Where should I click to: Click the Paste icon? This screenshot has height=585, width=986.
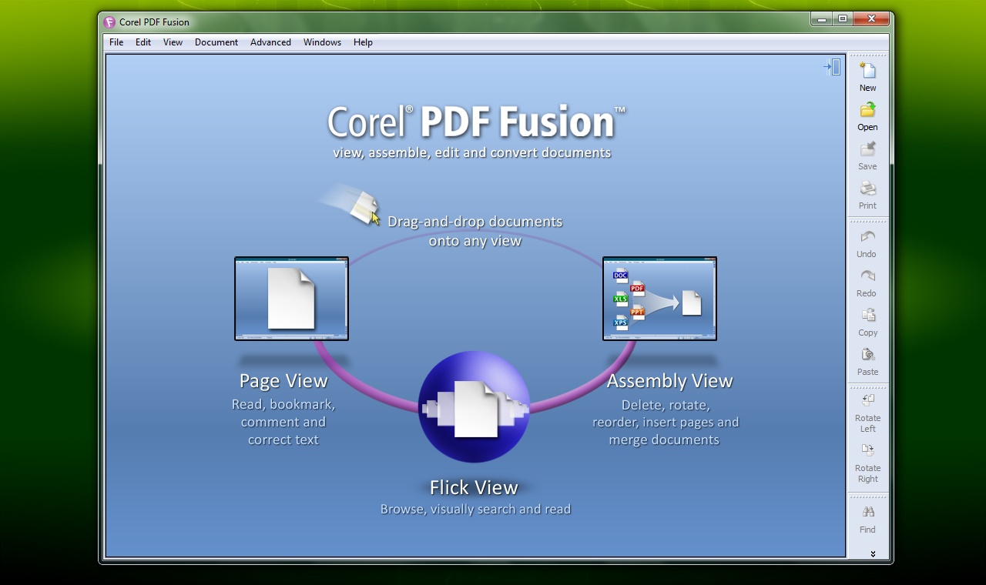pos(867,356)
